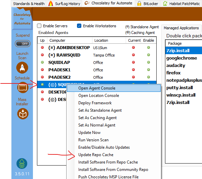Viewport: 202px width, 179px height.
Task: Click the squid logo above version number
Action: click(22, 164)
